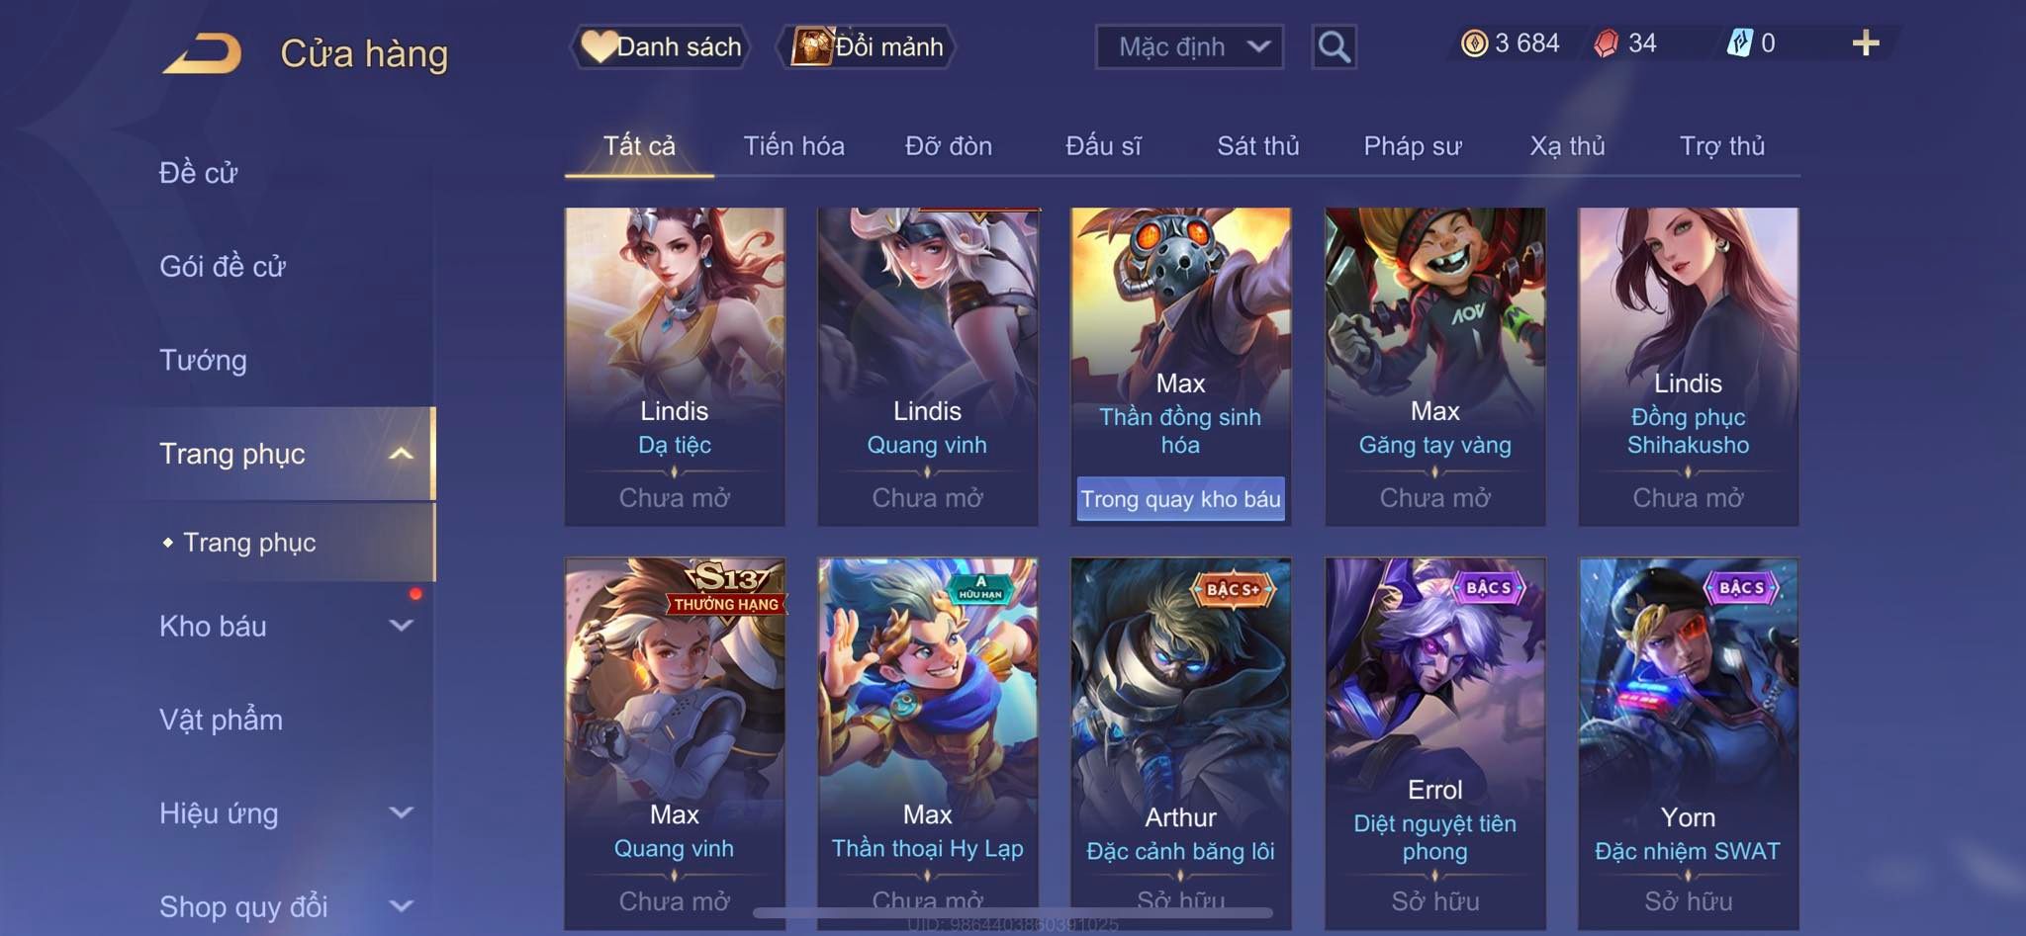Tap the plus icon to add currency
This screenshot has width=2026, height=936.
1865,43
